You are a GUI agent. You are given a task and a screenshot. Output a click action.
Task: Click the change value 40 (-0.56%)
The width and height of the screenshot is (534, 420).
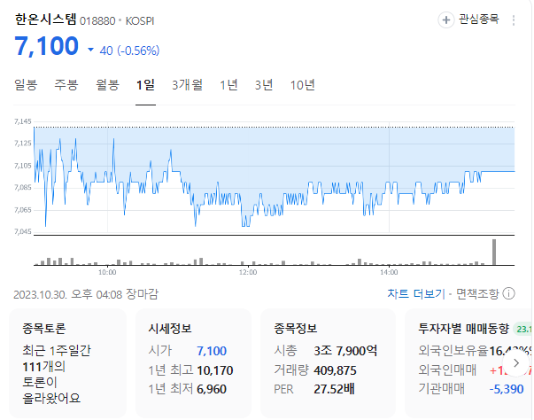(x=129, y=51)
